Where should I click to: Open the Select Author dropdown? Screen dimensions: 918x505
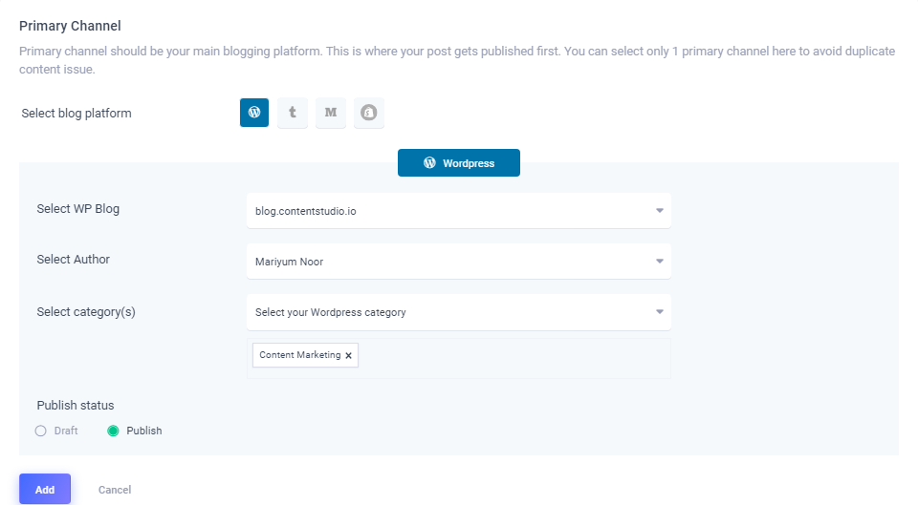pos(458,262)
